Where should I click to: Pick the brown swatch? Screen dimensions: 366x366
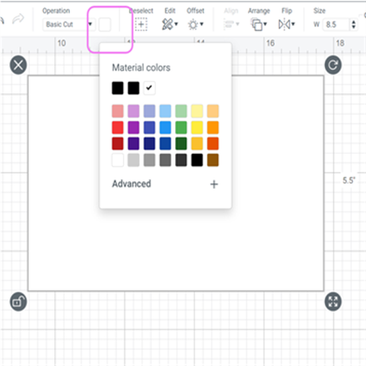(213, 160)
